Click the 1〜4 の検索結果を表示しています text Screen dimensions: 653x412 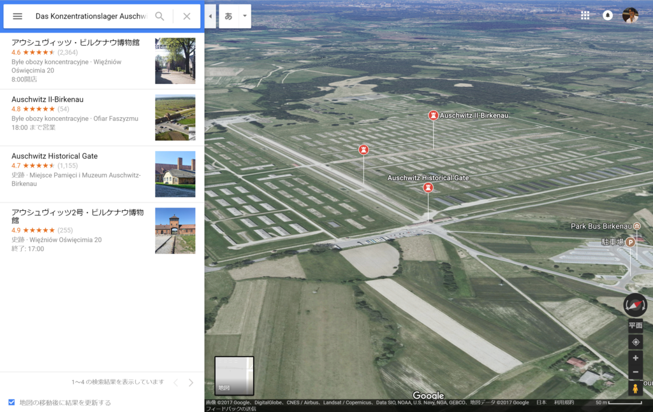(118, 382)
